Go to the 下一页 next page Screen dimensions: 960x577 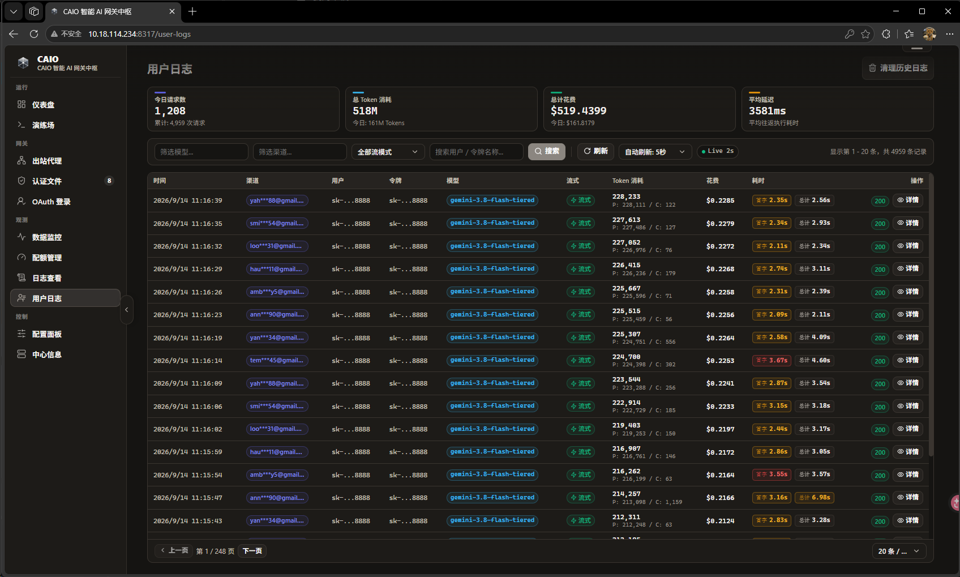(x=252, y=551)
